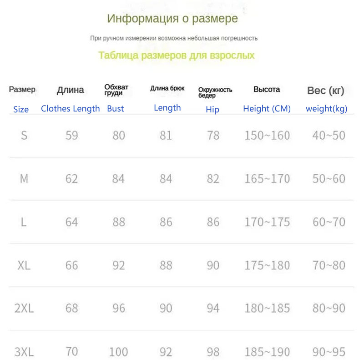
Task: Select the 'Таблица размеров для взрослых' title
Action: tap(177, 55)
